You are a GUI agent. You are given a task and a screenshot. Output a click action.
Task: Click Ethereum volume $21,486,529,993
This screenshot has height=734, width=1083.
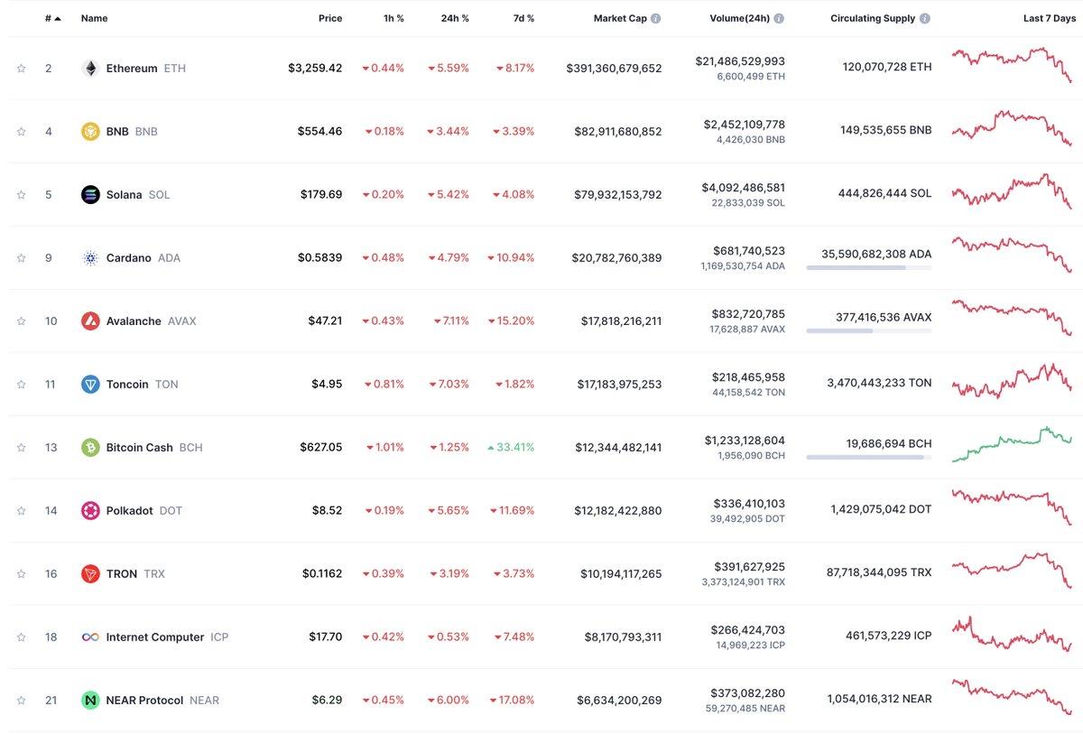coord(740,61)
